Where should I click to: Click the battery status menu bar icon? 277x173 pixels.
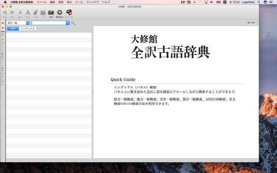tap(219, 2)
